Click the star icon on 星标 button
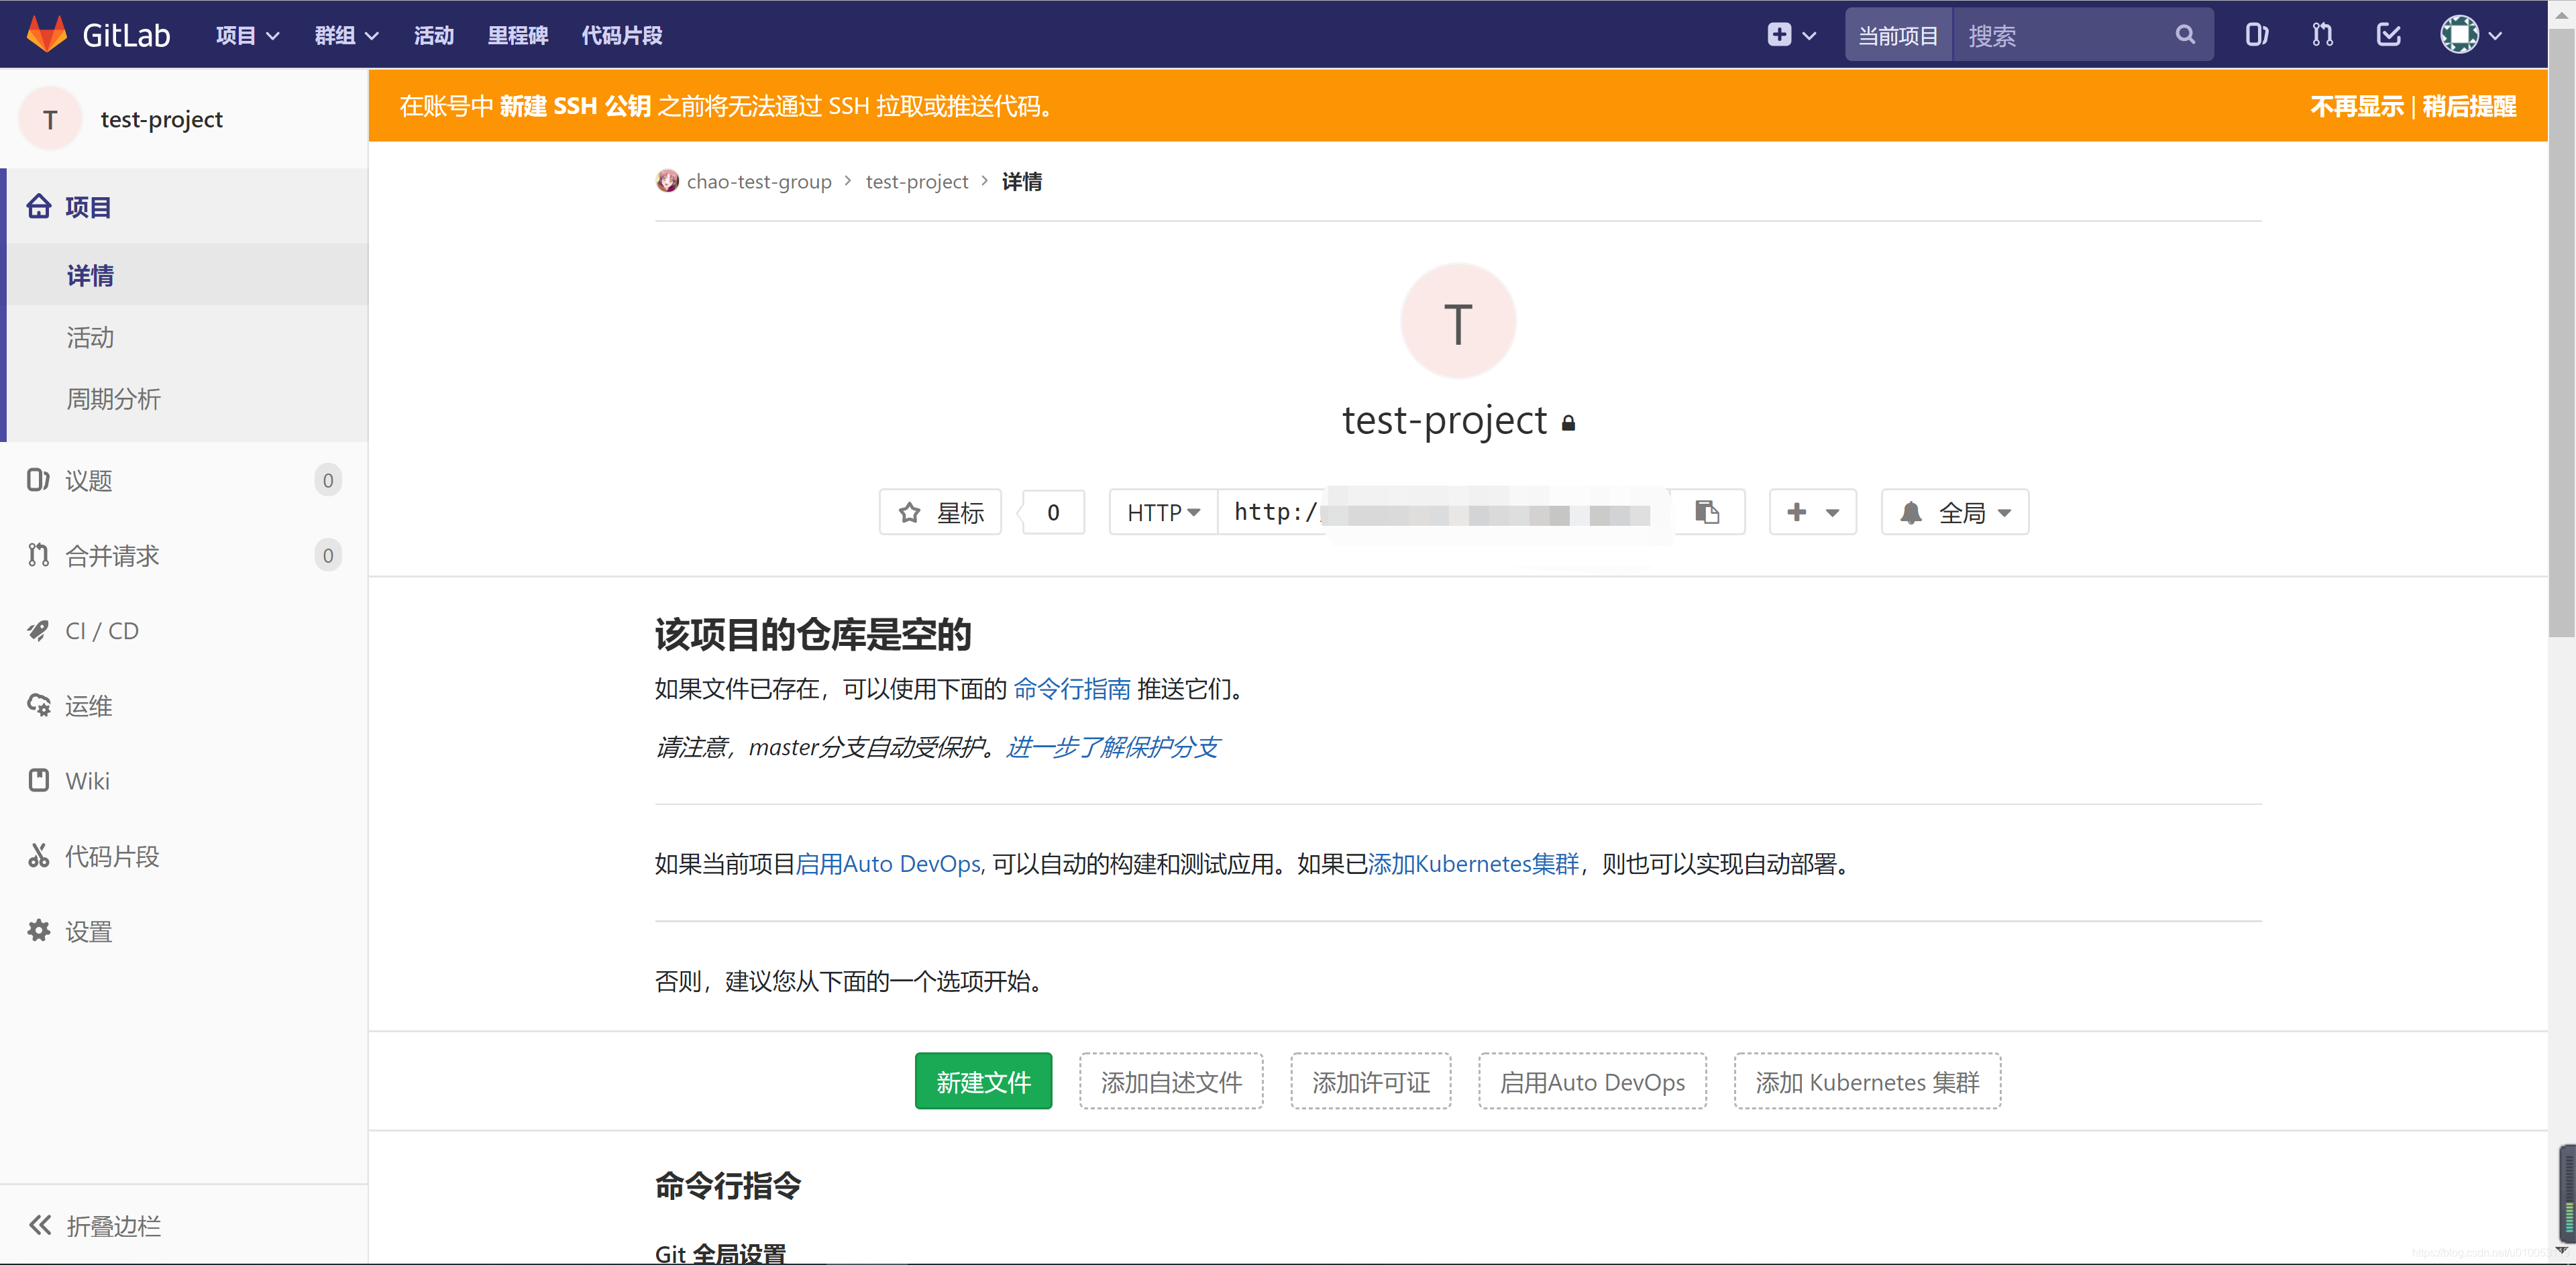 (x=909, y=513)
